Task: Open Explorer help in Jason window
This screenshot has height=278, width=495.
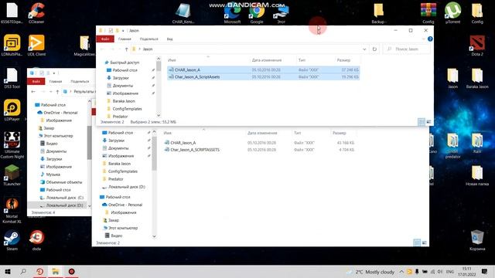Action: tap(430, 39)
